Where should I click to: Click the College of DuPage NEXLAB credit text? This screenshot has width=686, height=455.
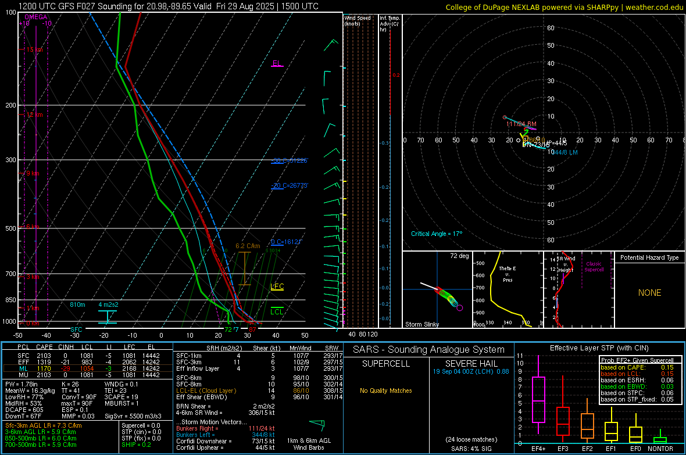point(564,7)
